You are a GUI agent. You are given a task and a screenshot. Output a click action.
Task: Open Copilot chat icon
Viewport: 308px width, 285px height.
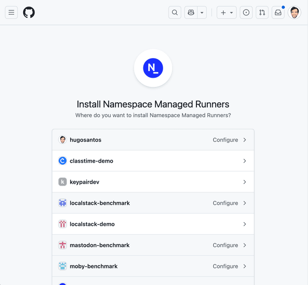(191, 12)
